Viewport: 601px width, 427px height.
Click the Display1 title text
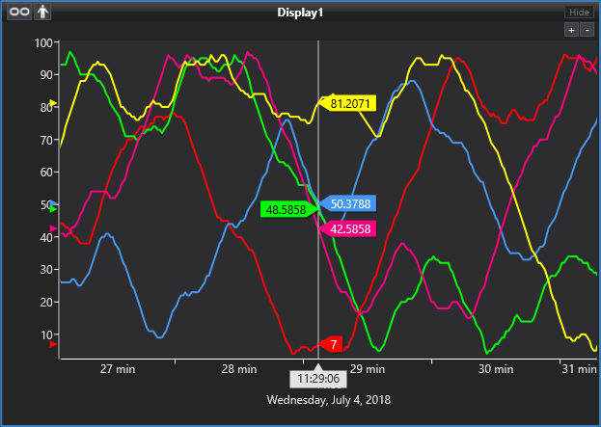[301, 13]
